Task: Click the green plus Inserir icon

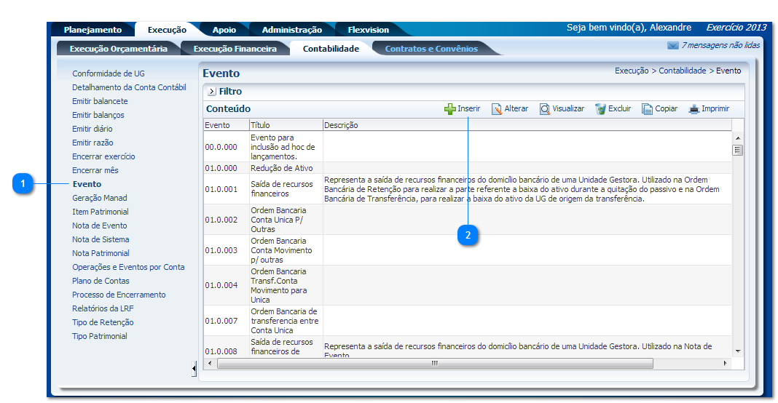Action: [449, 109]
